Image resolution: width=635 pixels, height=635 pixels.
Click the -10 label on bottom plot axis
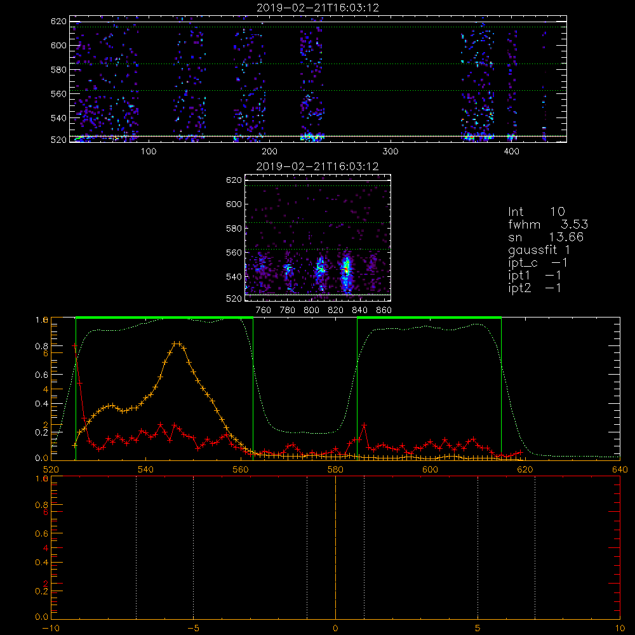(x=51, y=628)
